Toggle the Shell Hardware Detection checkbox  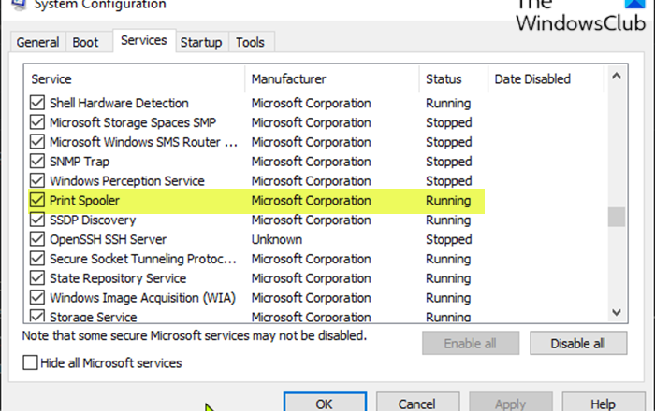tap(37, 104)
